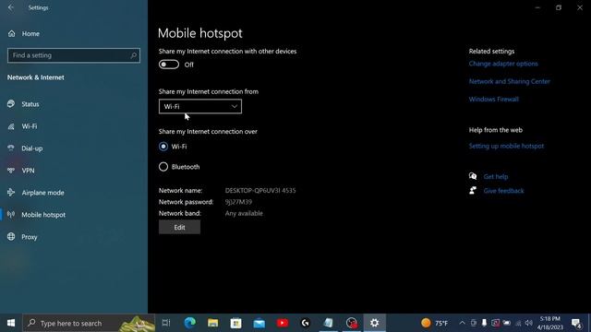This screenshot has width=591, height=332.
Task: Click the Get help chat icon
Action: (473, 176)
